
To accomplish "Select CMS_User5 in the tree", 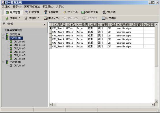I will pyautogui.click(x=19, y=55).
